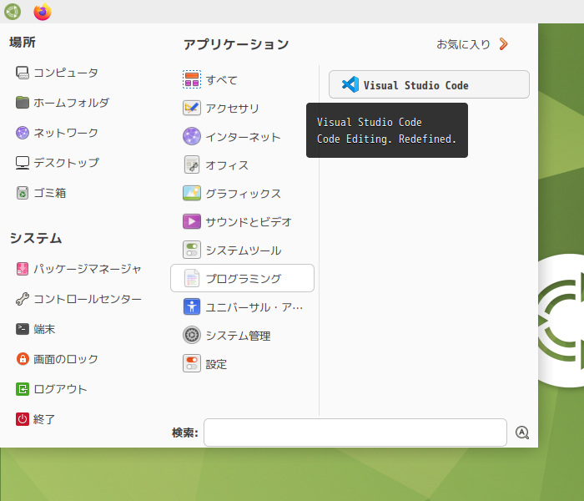The height and width of the screenshot is (501, 584).
Task: Click 終了 to shut down
Action: click(35, 419)
